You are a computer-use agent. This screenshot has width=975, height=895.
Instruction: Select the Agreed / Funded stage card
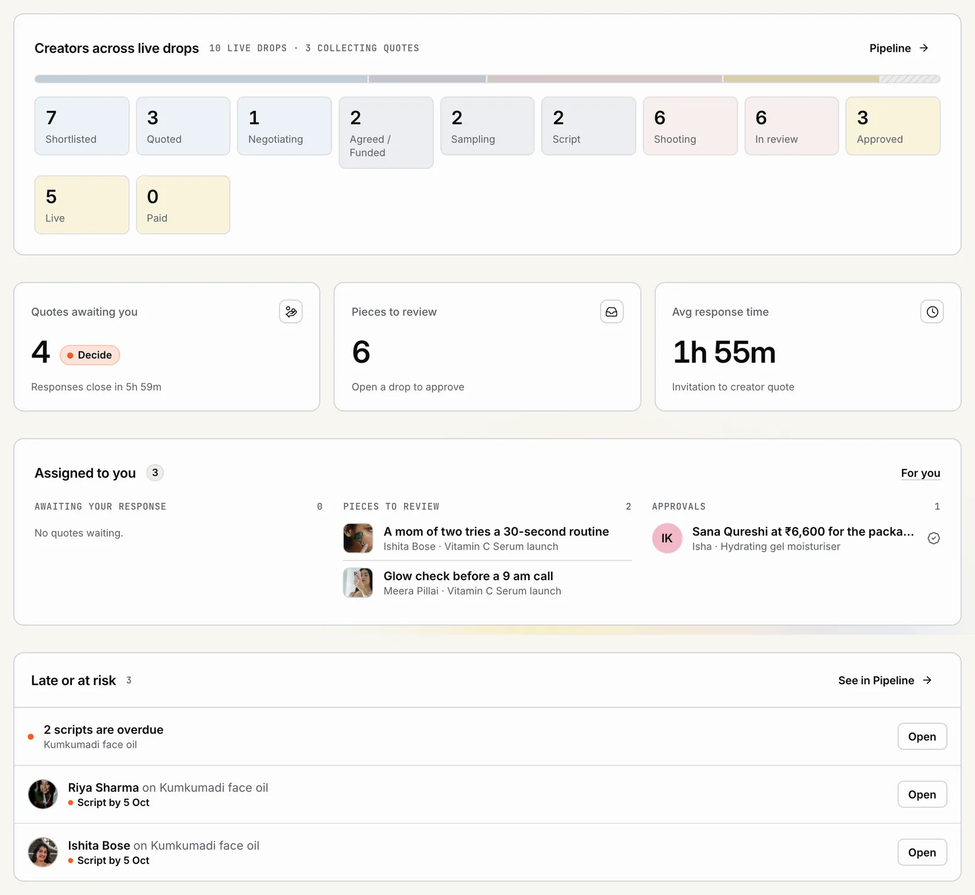click(386, 133)
